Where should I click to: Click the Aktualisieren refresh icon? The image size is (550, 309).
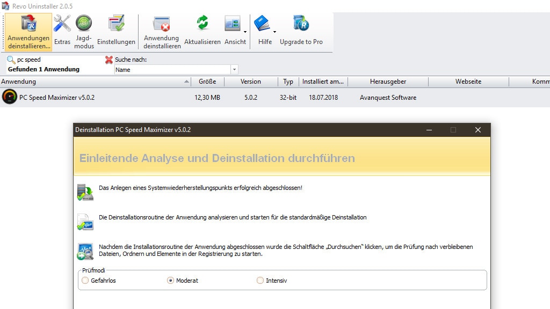202,23
